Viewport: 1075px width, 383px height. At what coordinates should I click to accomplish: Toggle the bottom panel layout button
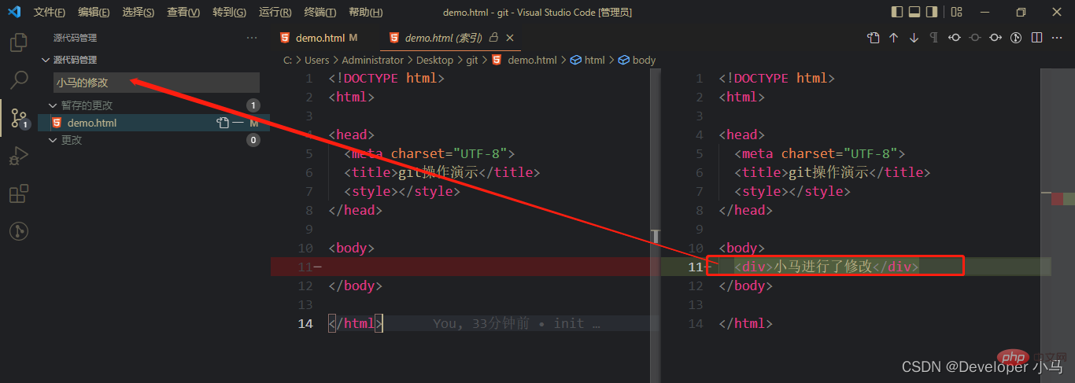point(915,12)
